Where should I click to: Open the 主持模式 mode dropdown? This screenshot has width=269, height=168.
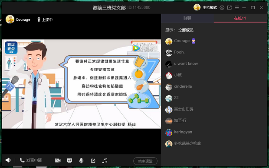[210, 7]
